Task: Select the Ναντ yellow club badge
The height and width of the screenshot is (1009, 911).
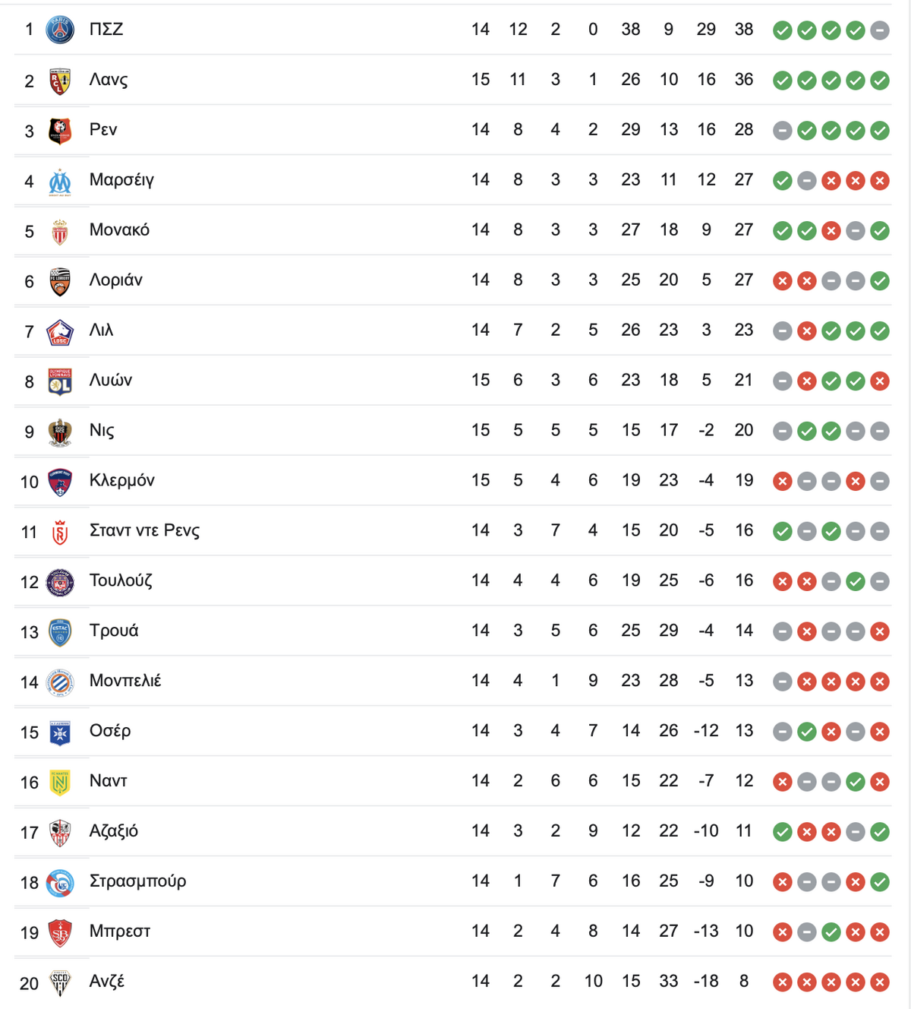Action: click(60, 782)
